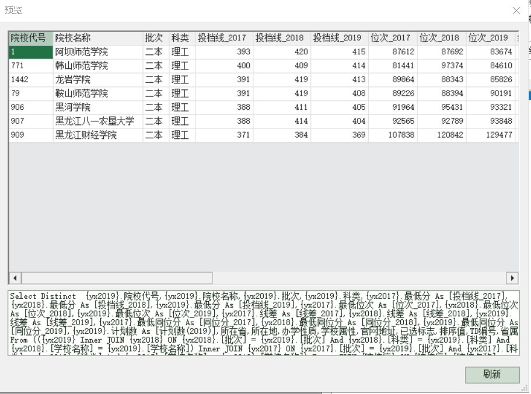Click the horizontal scrollbar thumb
531x394 pixels.
tap(117, 278)
